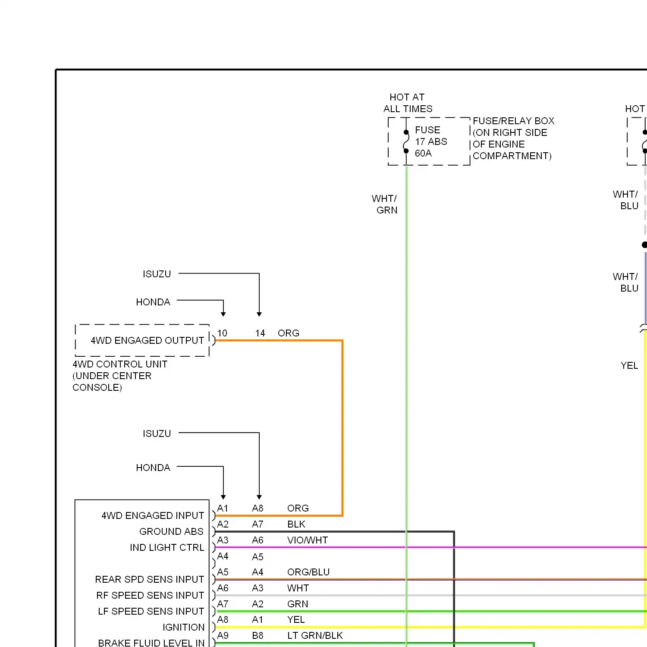Click the 'ORG' label on row A1

click(x=298, y=508)
